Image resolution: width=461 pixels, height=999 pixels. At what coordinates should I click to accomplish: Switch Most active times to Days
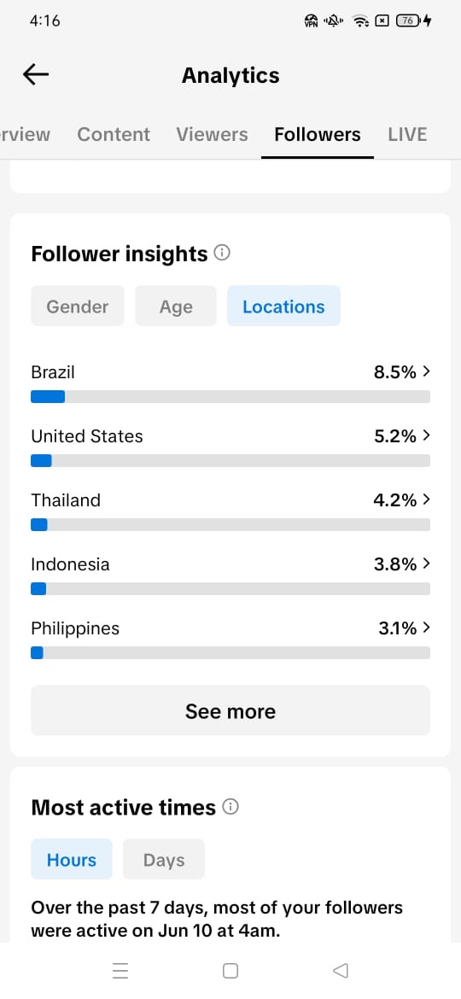[x=164, y=860]
